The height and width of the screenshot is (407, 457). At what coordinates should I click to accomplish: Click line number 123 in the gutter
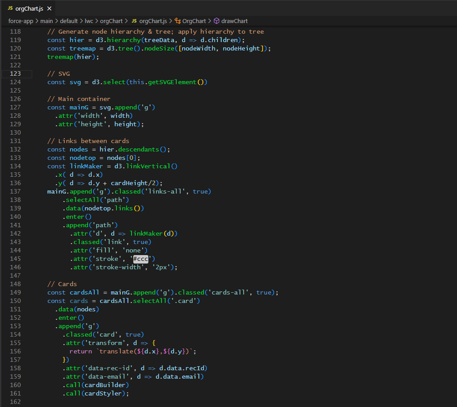coord(15,73)
